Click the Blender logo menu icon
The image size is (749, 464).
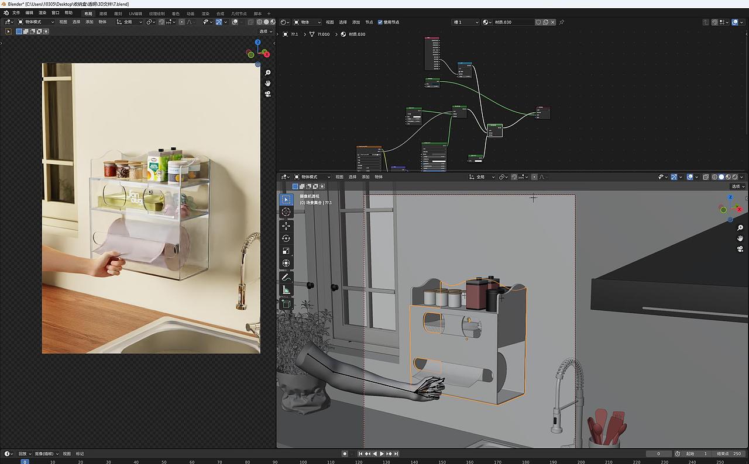point(6,13)
